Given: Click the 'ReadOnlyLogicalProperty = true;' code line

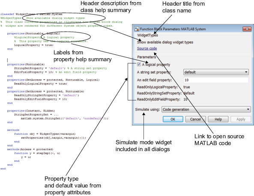Looking at the screenshot, I should [x=41, y=84].
